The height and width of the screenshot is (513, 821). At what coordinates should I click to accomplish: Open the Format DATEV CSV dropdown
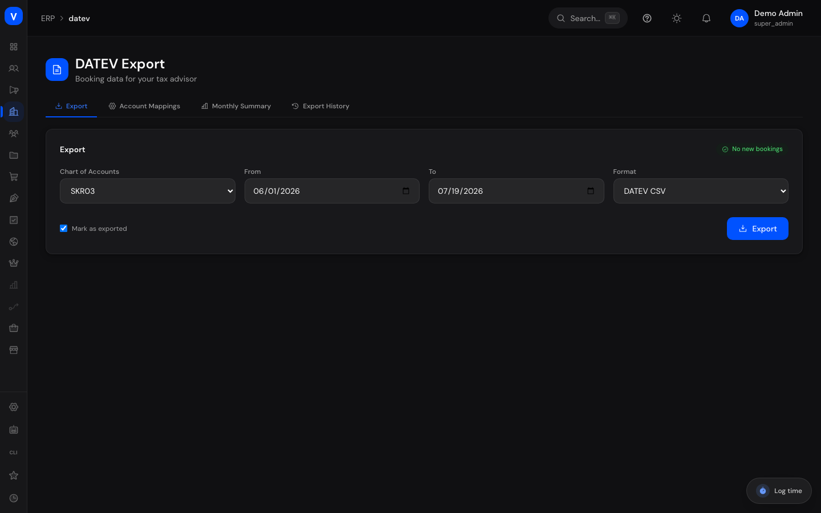click(701, 191)
